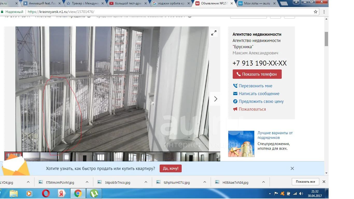Image resolution: width=354 pixels, height=199 pixels.
Task: Check network signal icon in the tray
Action: coord(295,194)
